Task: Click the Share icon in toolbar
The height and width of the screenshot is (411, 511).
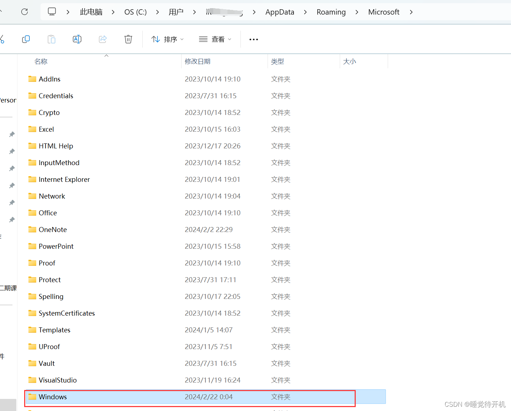Action: click(x=103, y=39)
